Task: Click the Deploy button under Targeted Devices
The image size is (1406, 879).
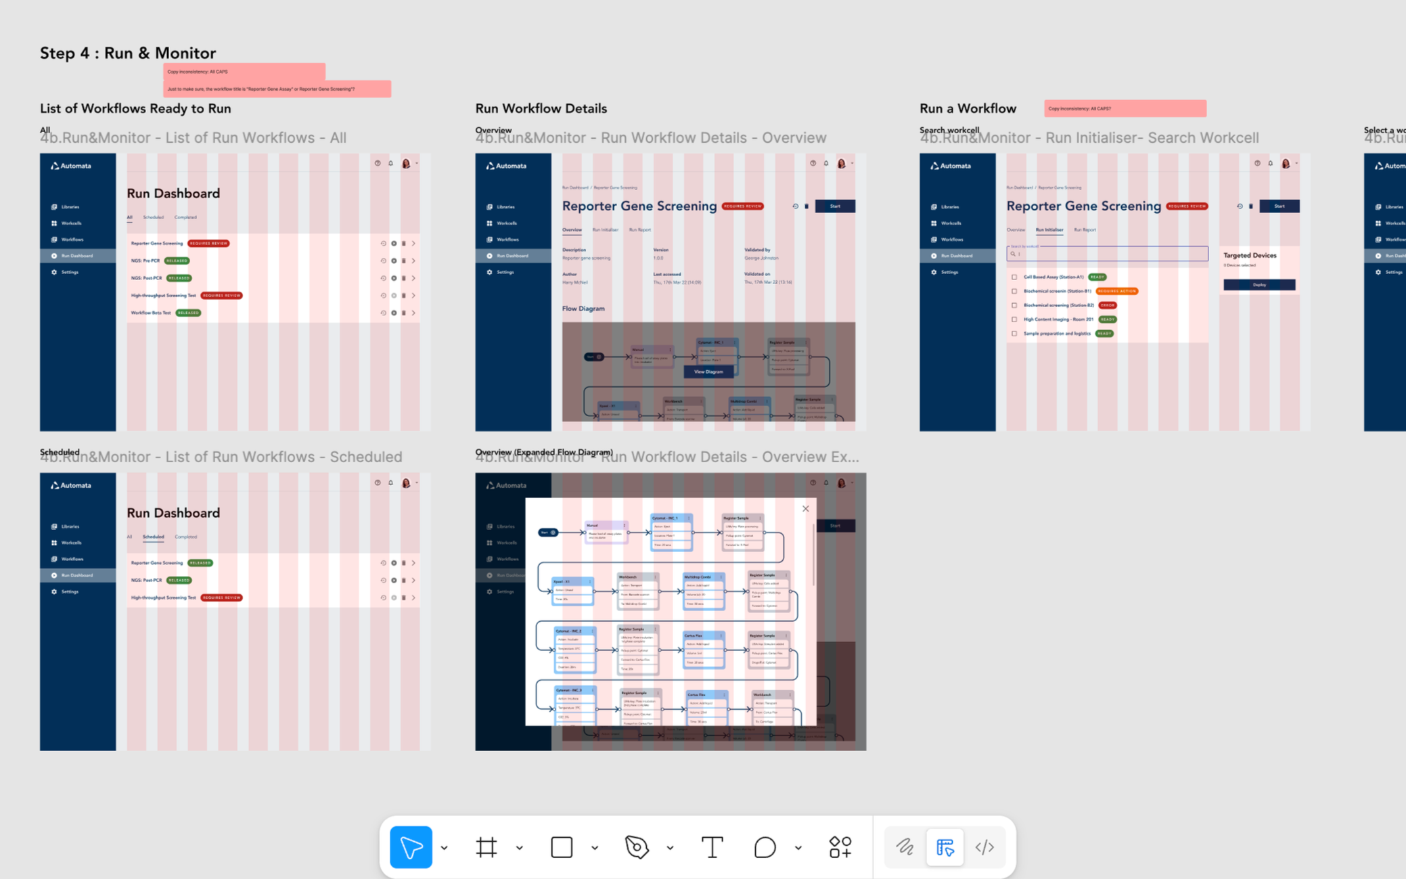Action: click(x=1259, y=285)
